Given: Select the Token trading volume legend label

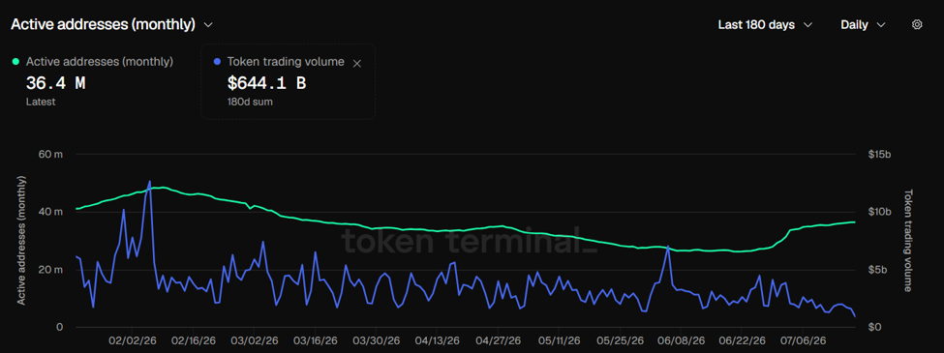Looking at the screenshot, I should [286, 61].
